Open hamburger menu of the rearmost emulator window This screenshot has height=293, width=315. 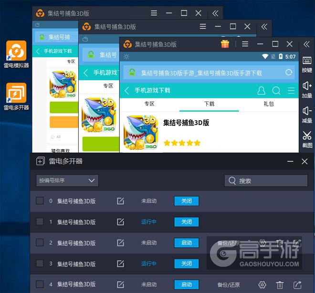[154, 13]
